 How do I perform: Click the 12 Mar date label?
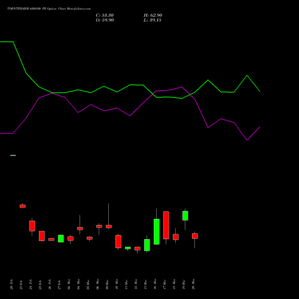coord(136,284)
